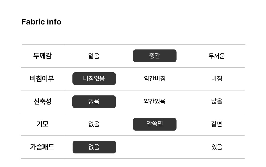Select 없음 in the 신축성 row
The height and width of the screenshot is (167, 266).
94,102
